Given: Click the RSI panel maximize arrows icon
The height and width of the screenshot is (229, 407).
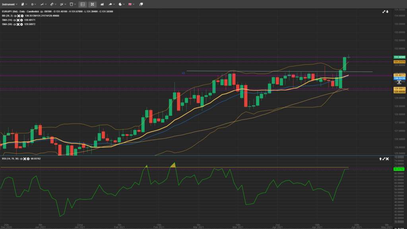Looking at the screenshot, I should tap(384, 159).
